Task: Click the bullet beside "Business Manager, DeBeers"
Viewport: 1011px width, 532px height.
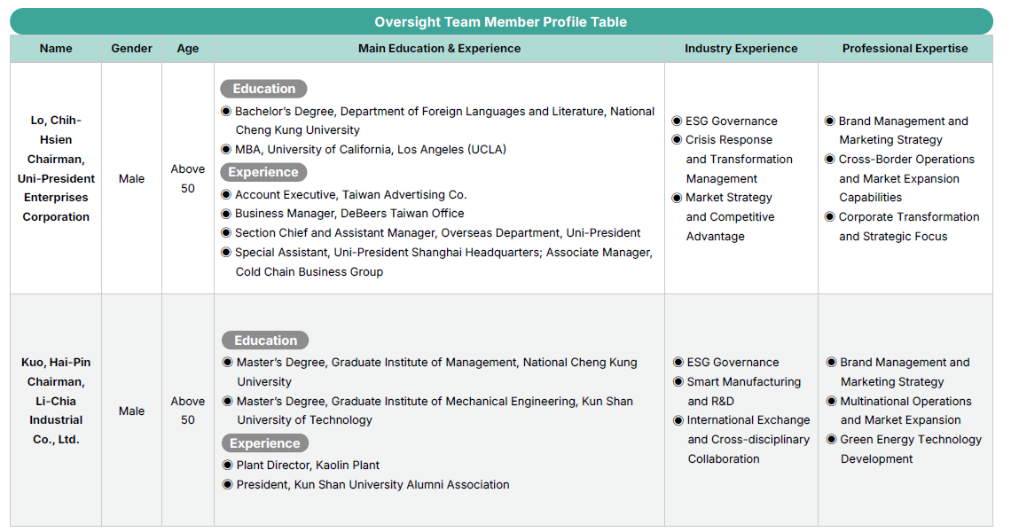Action: click(226, 214)
